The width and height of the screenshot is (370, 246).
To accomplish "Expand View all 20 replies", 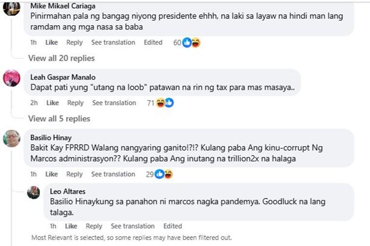I will pyautogui.click(x=61, y=58).
